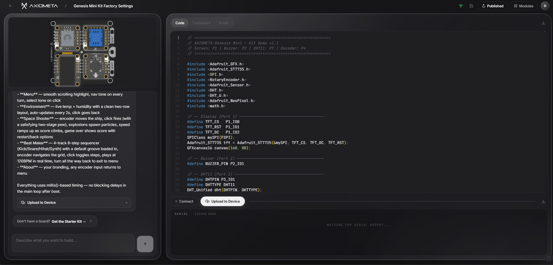Image resolution: width=553 pixels, height=265 pixels.
Task: Open the Published share button
Action: point(492,6)
